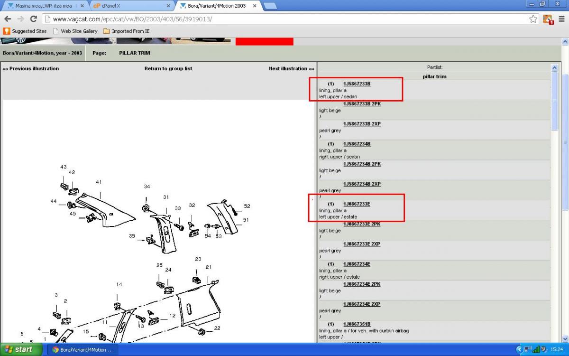Screen dimensions: 569x356
Task: Open the Chrome menu hamburger icon
Action: point(561,19)
